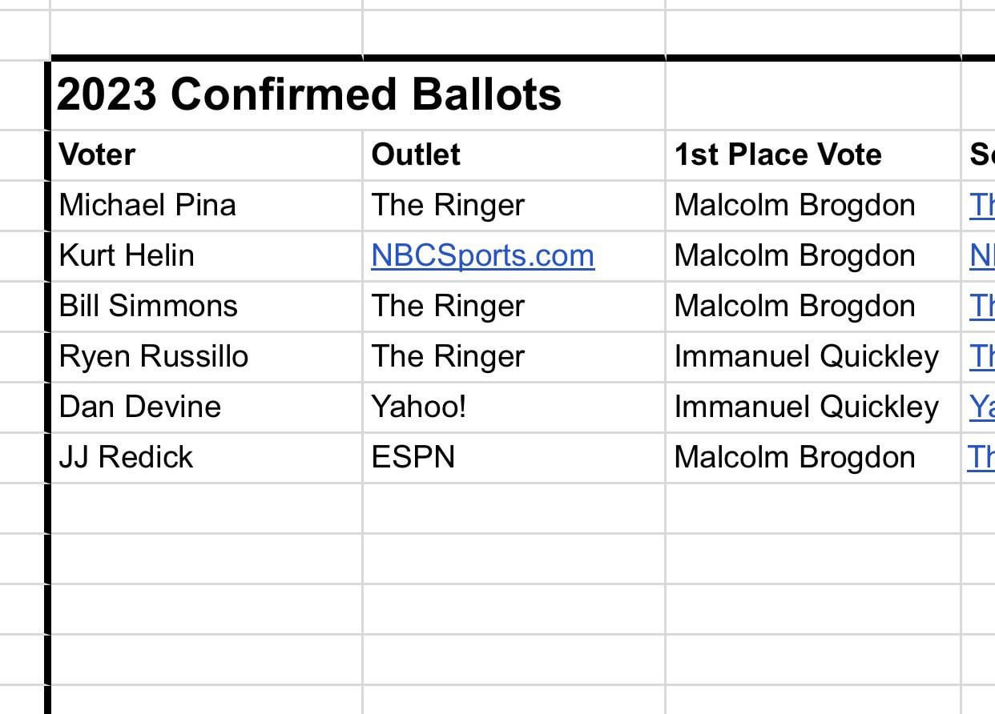Click the Bill Simmons voter cell
The image size is (995, 714).
148,307
